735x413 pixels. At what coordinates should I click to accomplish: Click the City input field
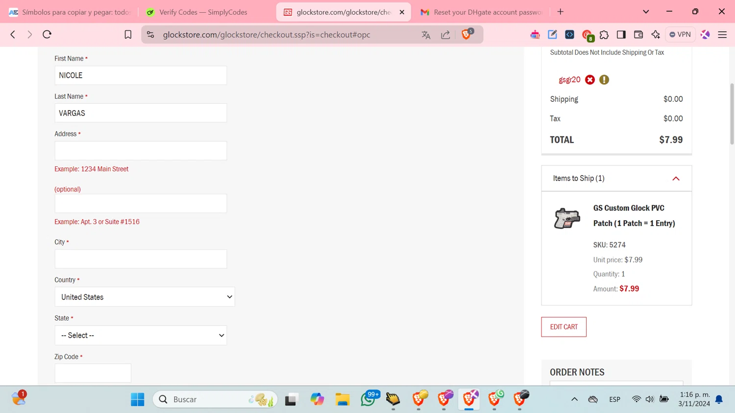pos(141,259)
